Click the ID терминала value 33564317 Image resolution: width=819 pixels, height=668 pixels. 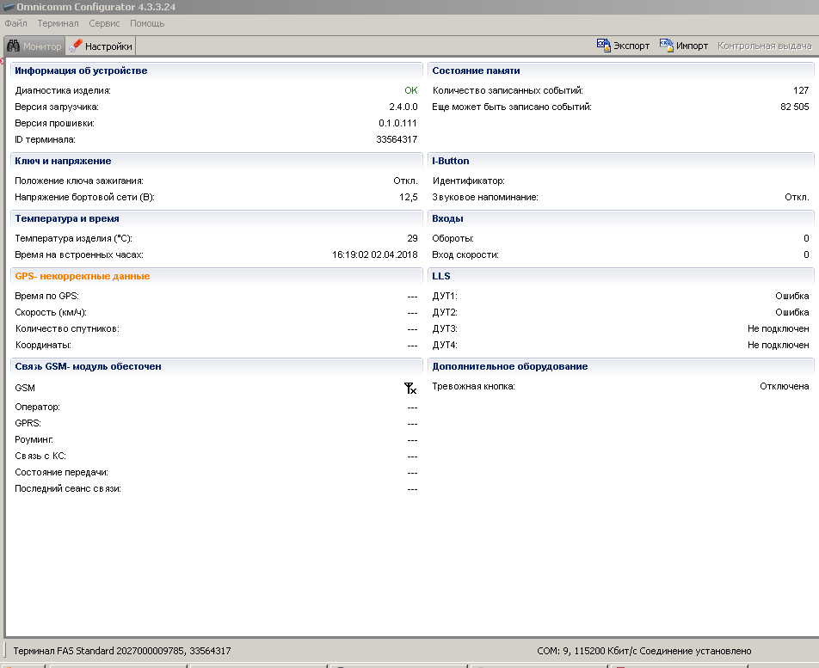coord(397,139)
